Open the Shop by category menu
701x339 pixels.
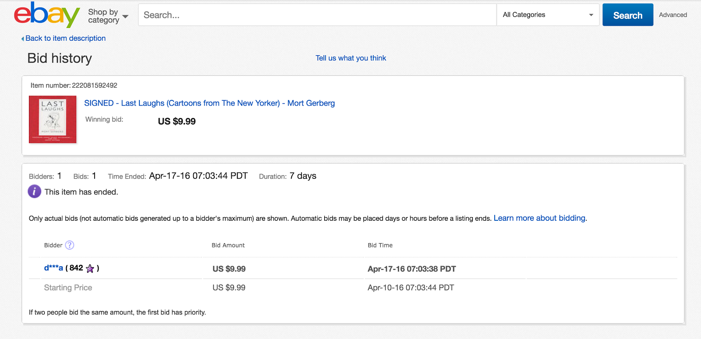tap(108, 16)
